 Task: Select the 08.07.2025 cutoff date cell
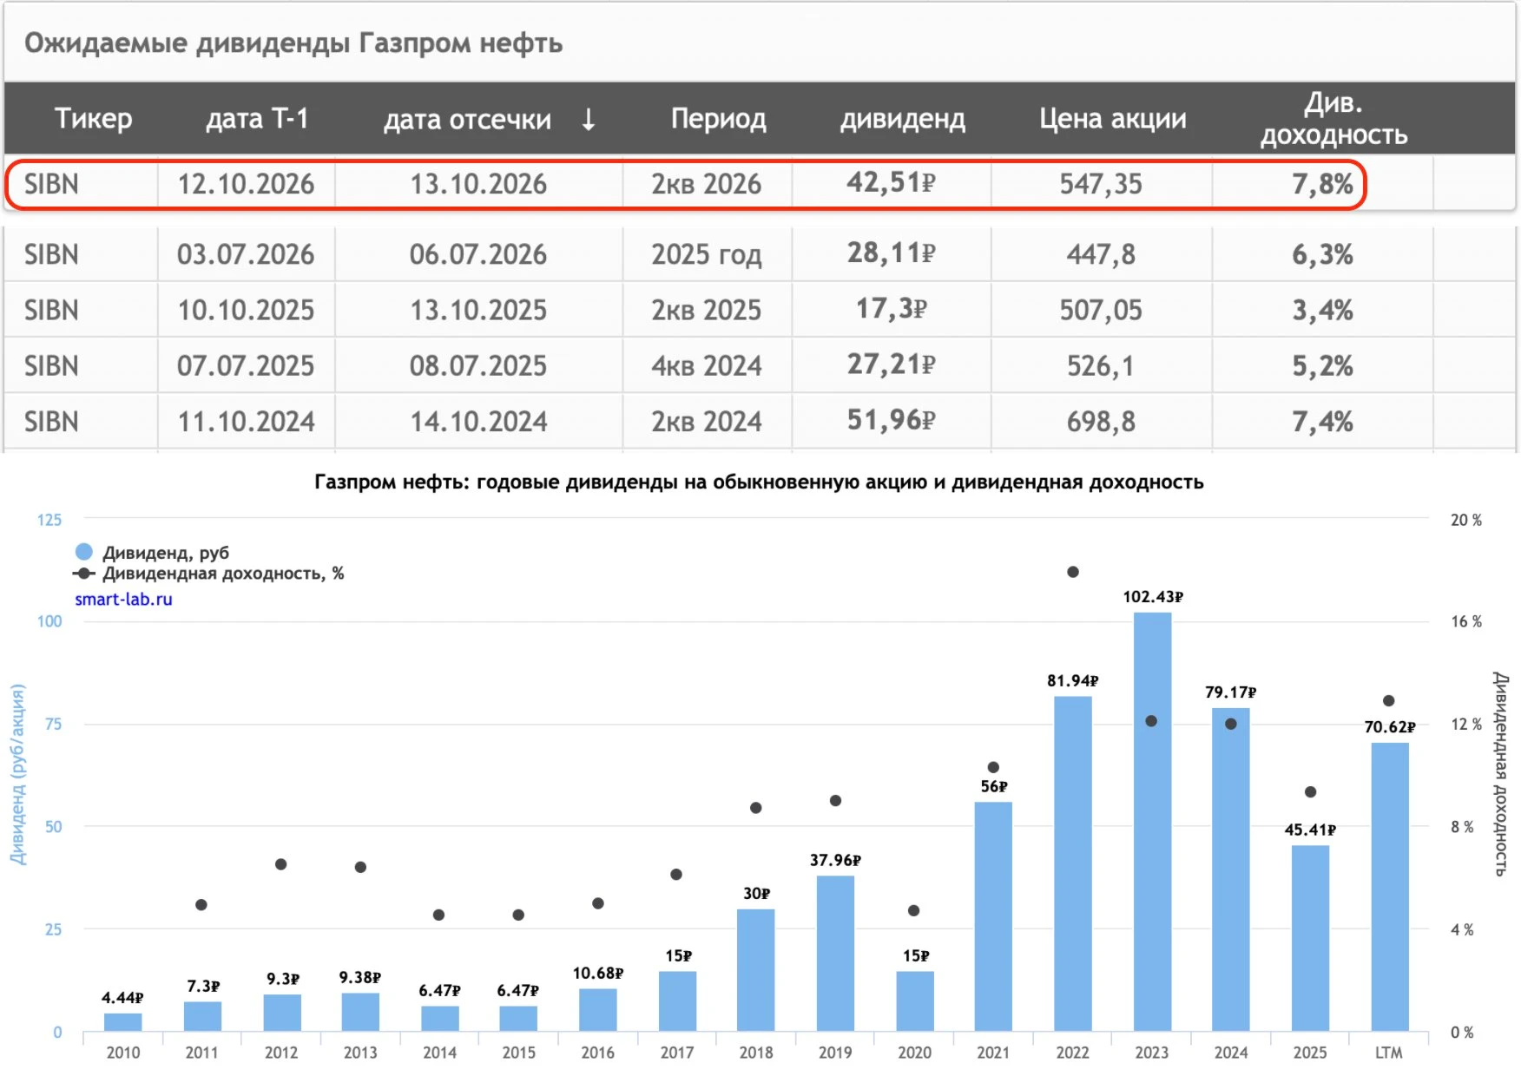point(478,365)
